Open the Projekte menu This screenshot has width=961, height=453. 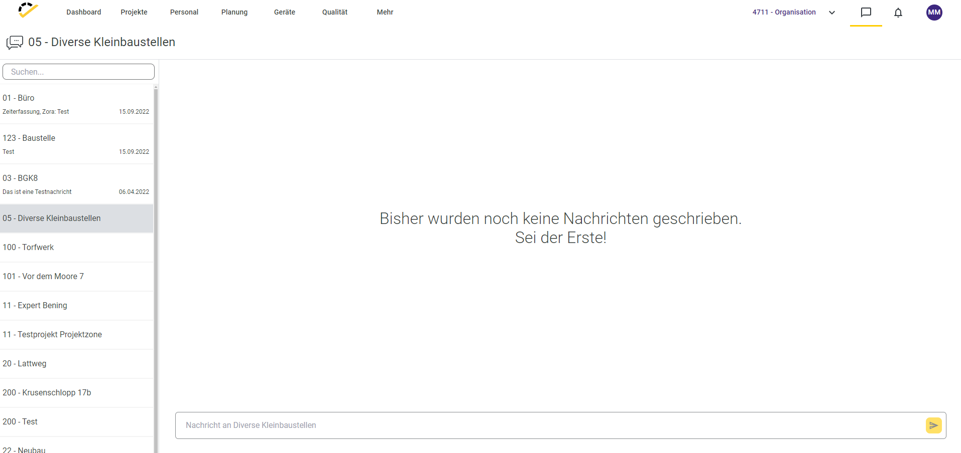pos(134,12)
